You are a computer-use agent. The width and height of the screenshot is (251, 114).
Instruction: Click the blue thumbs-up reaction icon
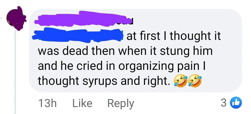[x=236, y=103]
